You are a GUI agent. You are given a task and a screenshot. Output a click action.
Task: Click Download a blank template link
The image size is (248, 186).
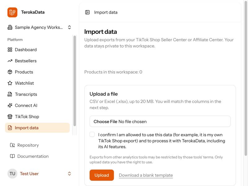[x=146, y=175]
